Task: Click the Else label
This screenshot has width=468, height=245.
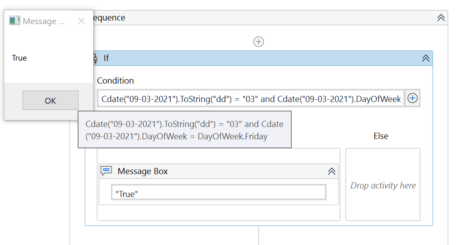Action: 380,136
